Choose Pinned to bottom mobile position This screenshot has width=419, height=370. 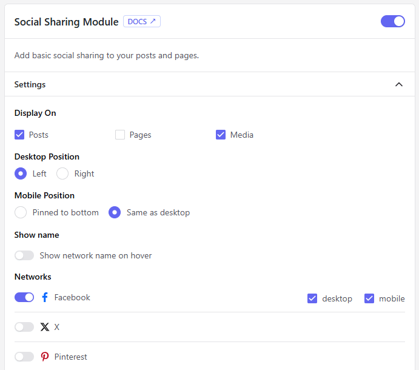pos(21,212)
